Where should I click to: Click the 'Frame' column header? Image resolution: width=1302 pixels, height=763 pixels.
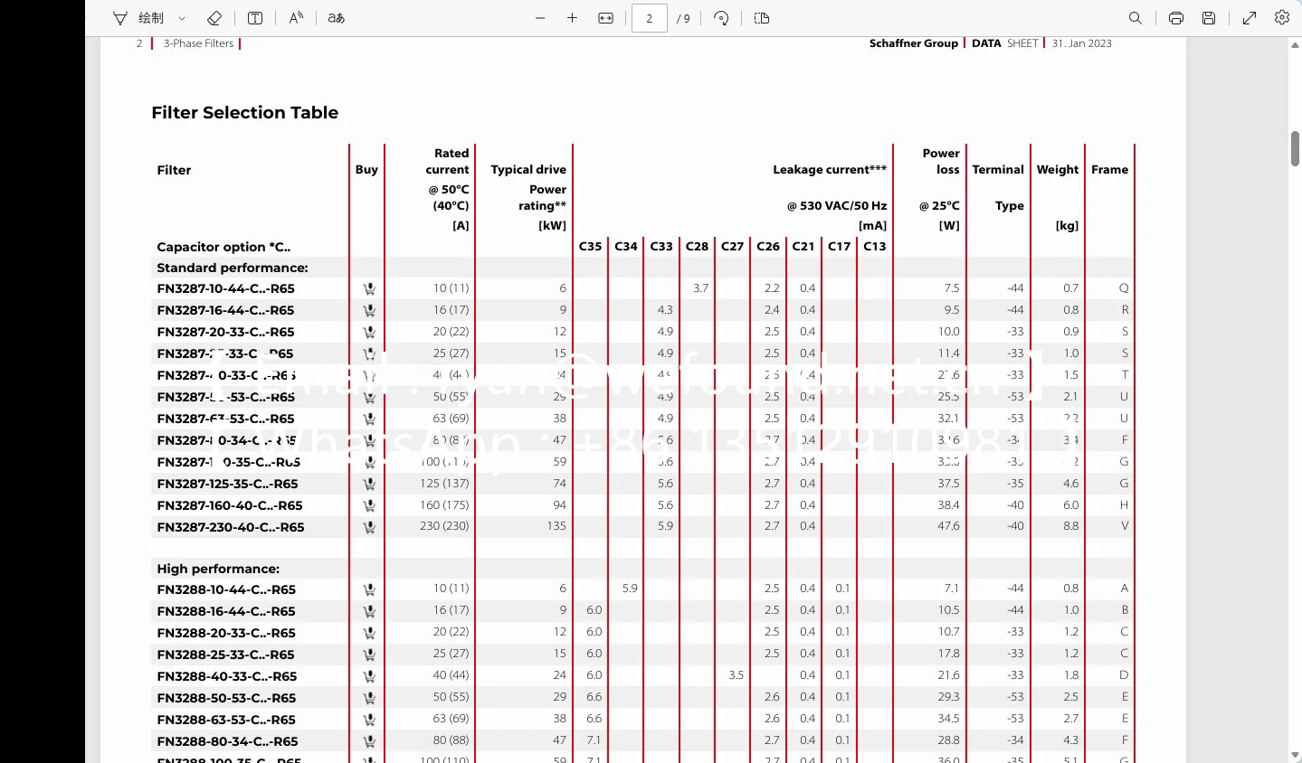pyautogui.click(x=1110, y=170)
